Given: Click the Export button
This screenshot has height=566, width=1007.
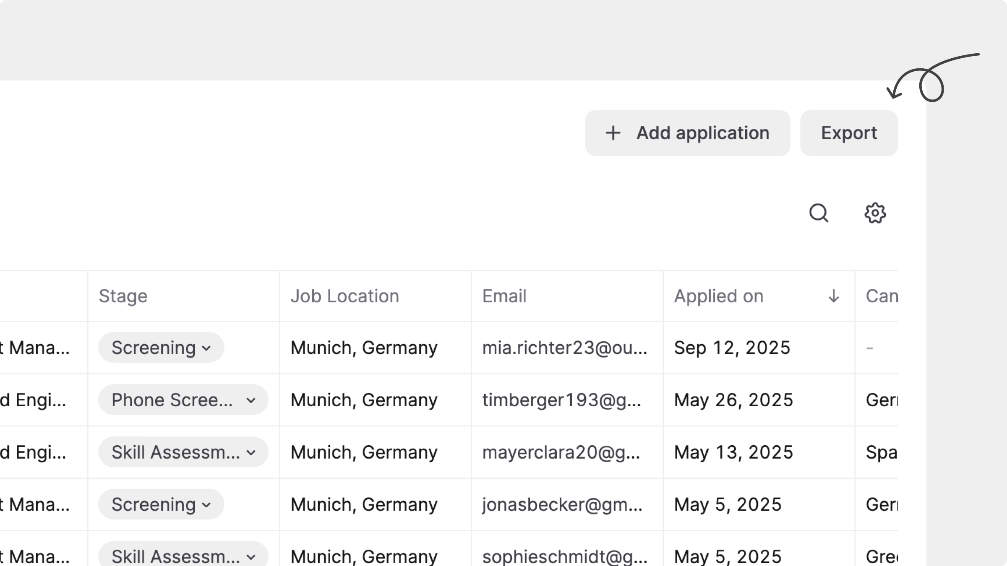Looking at the screenshot, I should [x=848, y=133].
